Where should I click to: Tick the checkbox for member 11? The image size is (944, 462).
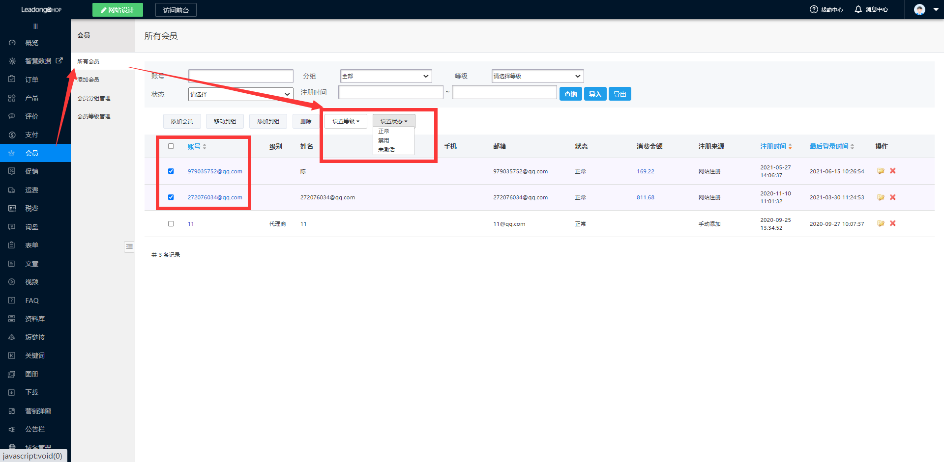click(171, 224)
